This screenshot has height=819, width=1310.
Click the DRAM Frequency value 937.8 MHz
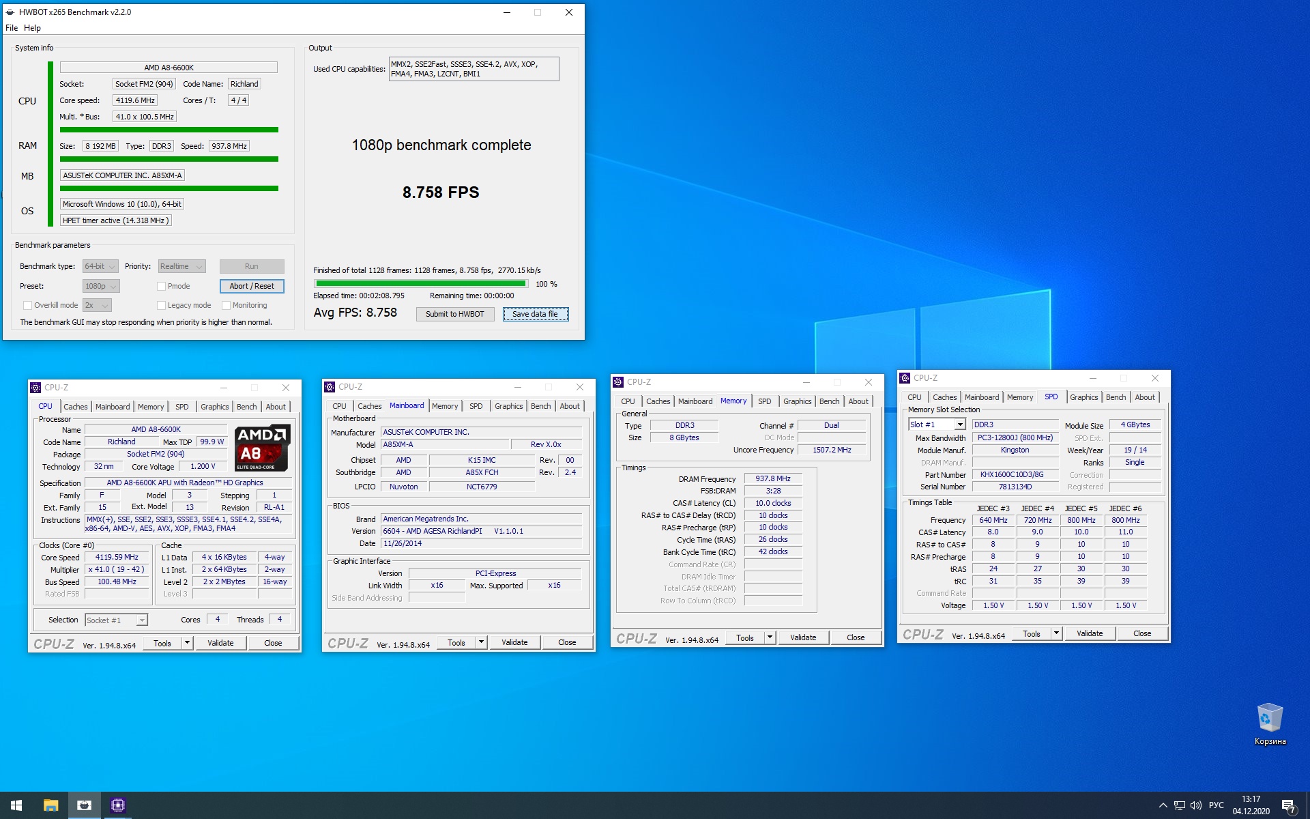tap(773, 478)
